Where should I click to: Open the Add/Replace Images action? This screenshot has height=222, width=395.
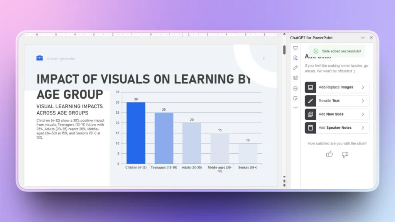click(x=337, y=87)
